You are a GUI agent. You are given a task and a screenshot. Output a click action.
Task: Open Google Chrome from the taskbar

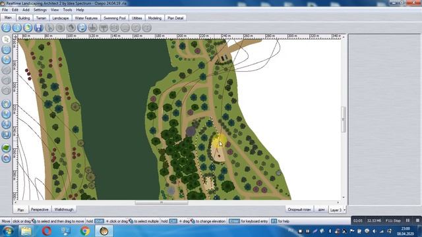point(85,231)
